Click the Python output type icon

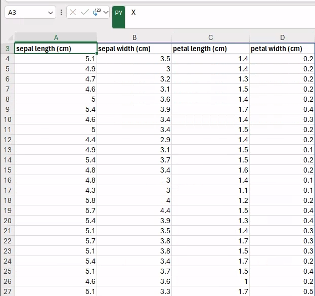tap(96, 12)
